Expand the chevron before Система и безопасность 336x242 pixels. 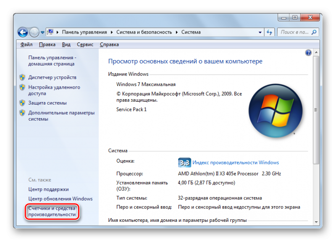coord(112,32)
